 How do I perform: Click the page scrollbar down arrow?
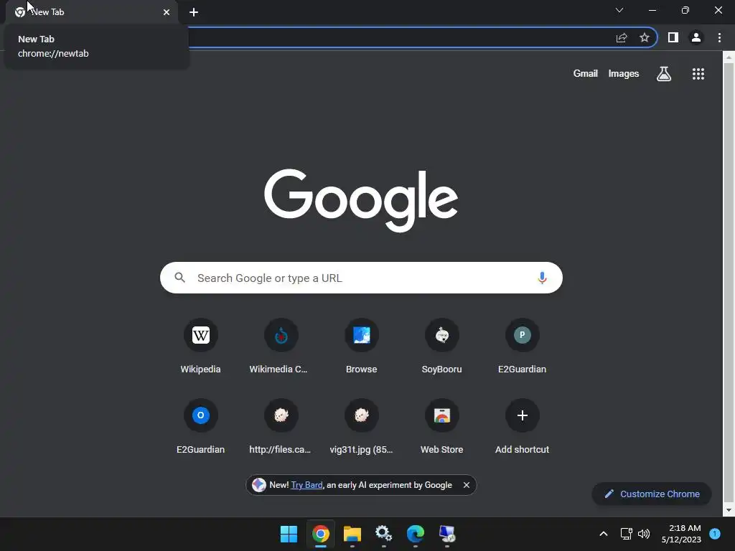(x=729, y=510)
